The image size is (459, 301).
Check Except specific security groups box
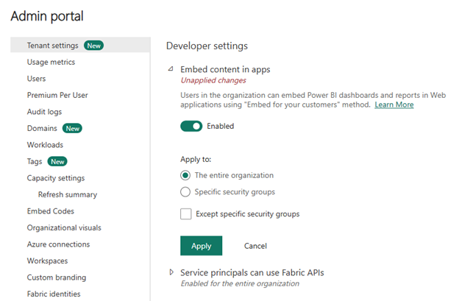click(x=186, y=214)
